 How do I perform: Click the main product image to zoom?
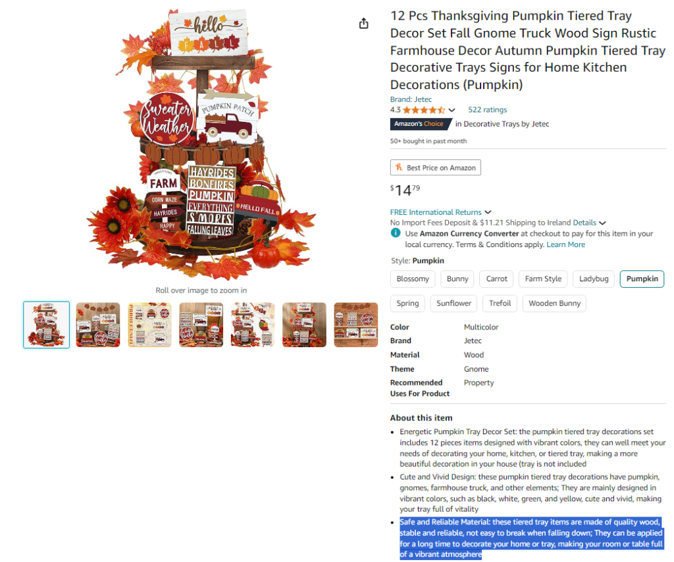[x=201, y=144]
